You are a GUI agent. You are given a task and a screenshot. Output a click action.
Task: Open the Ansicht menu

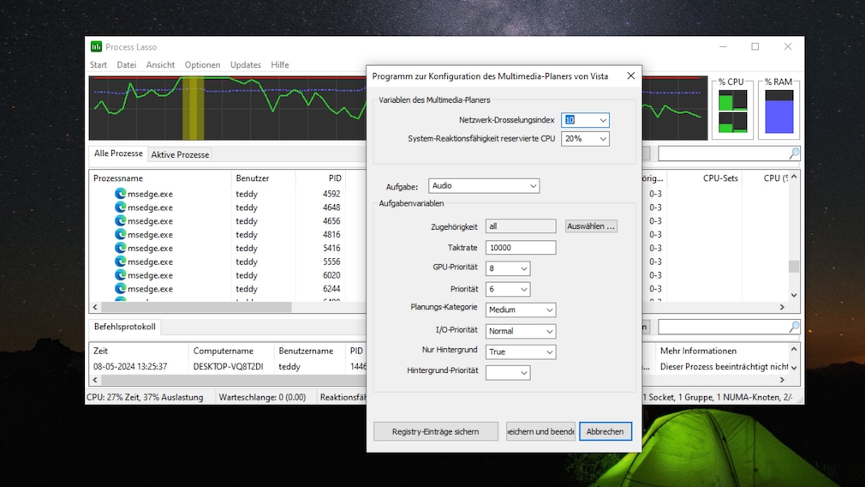tap(160, 64)
